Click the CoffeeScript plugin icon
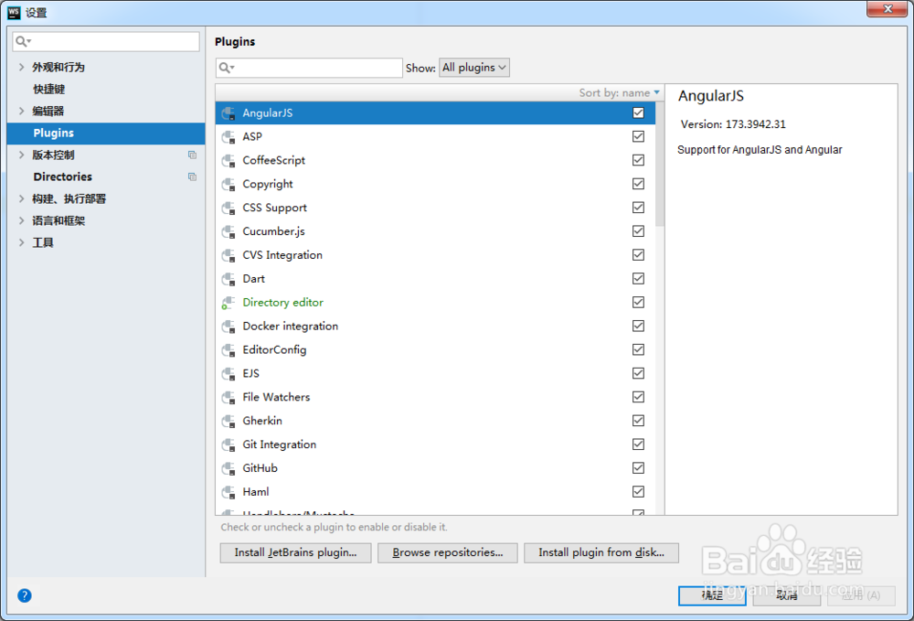 228,160
